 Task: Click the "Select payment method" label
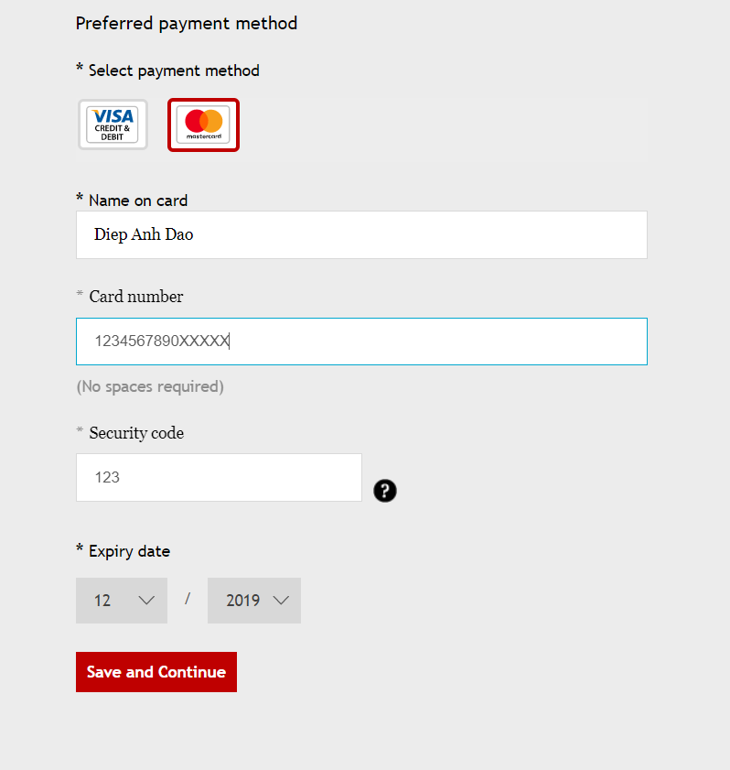click(174, 70)
